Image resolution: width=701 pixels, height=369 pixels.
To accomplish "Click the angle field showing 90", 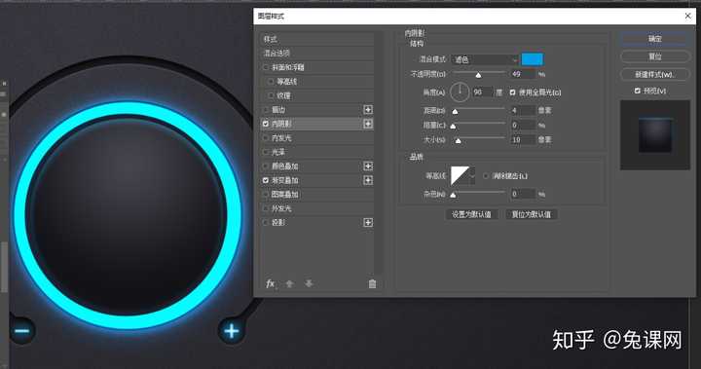I will click(x=482, y=92).
